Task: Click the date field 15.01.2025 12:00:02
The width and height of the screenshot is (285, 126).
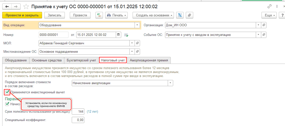Action: pos(96,35)
